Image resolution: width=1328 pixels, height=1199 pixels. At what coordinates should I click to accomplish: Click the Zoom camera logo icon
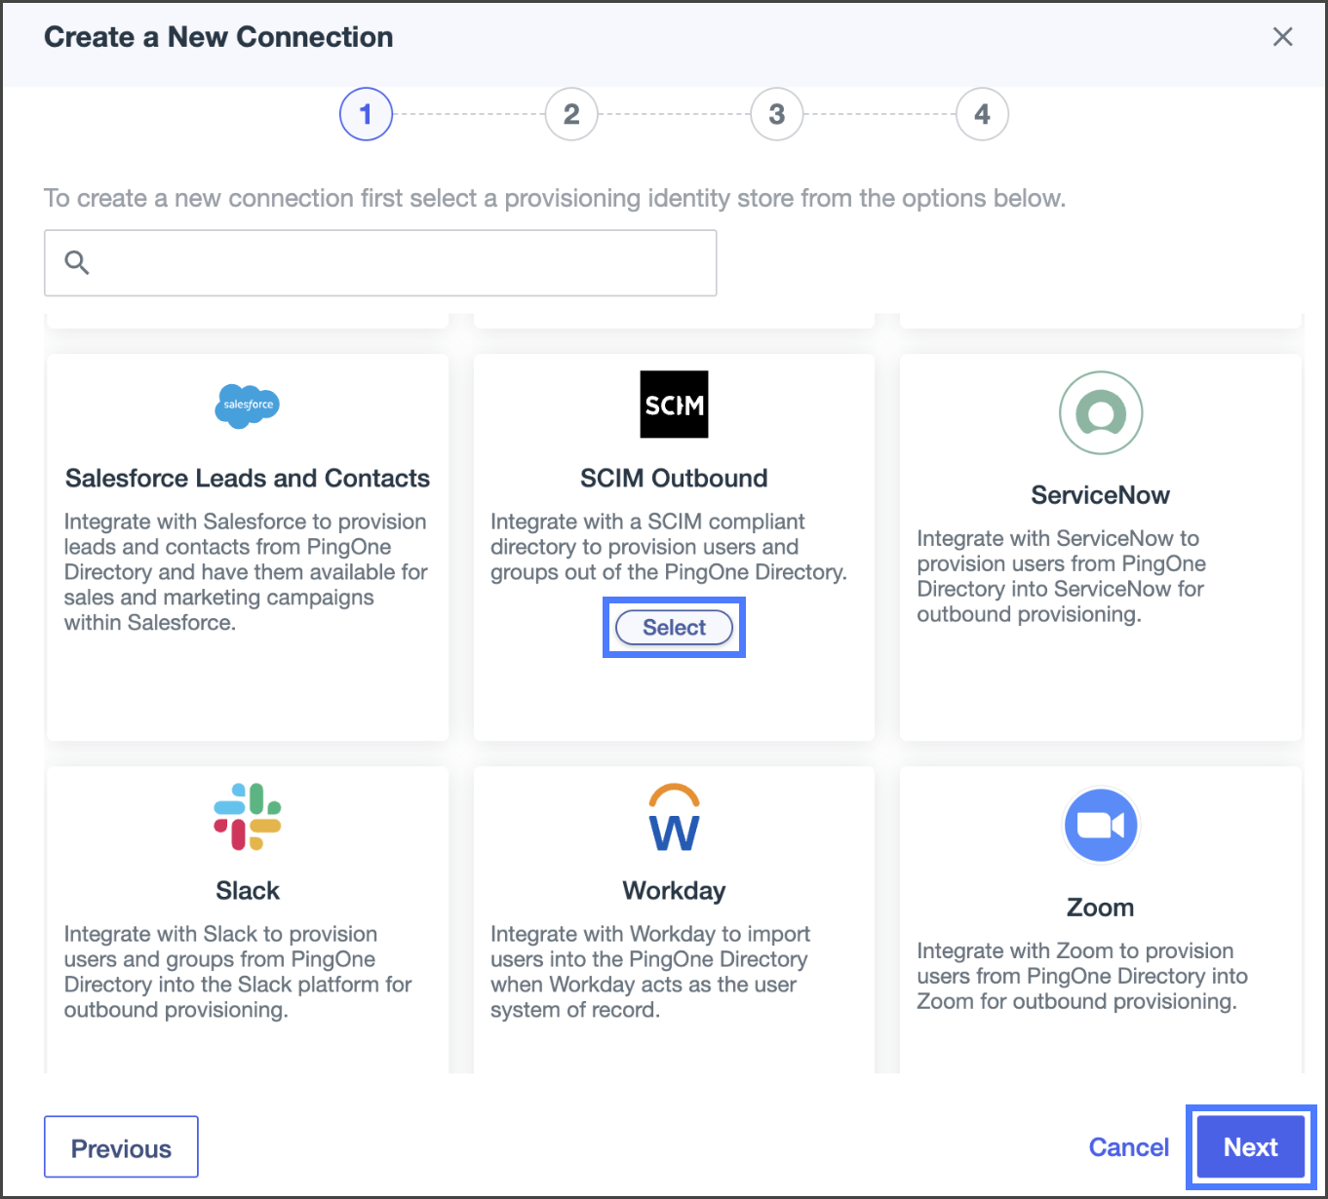(x=1100, y=826)
